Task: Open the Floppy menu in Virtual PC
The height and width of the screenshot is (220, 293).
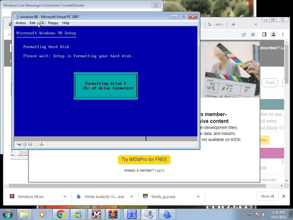Action: (53, 23)
